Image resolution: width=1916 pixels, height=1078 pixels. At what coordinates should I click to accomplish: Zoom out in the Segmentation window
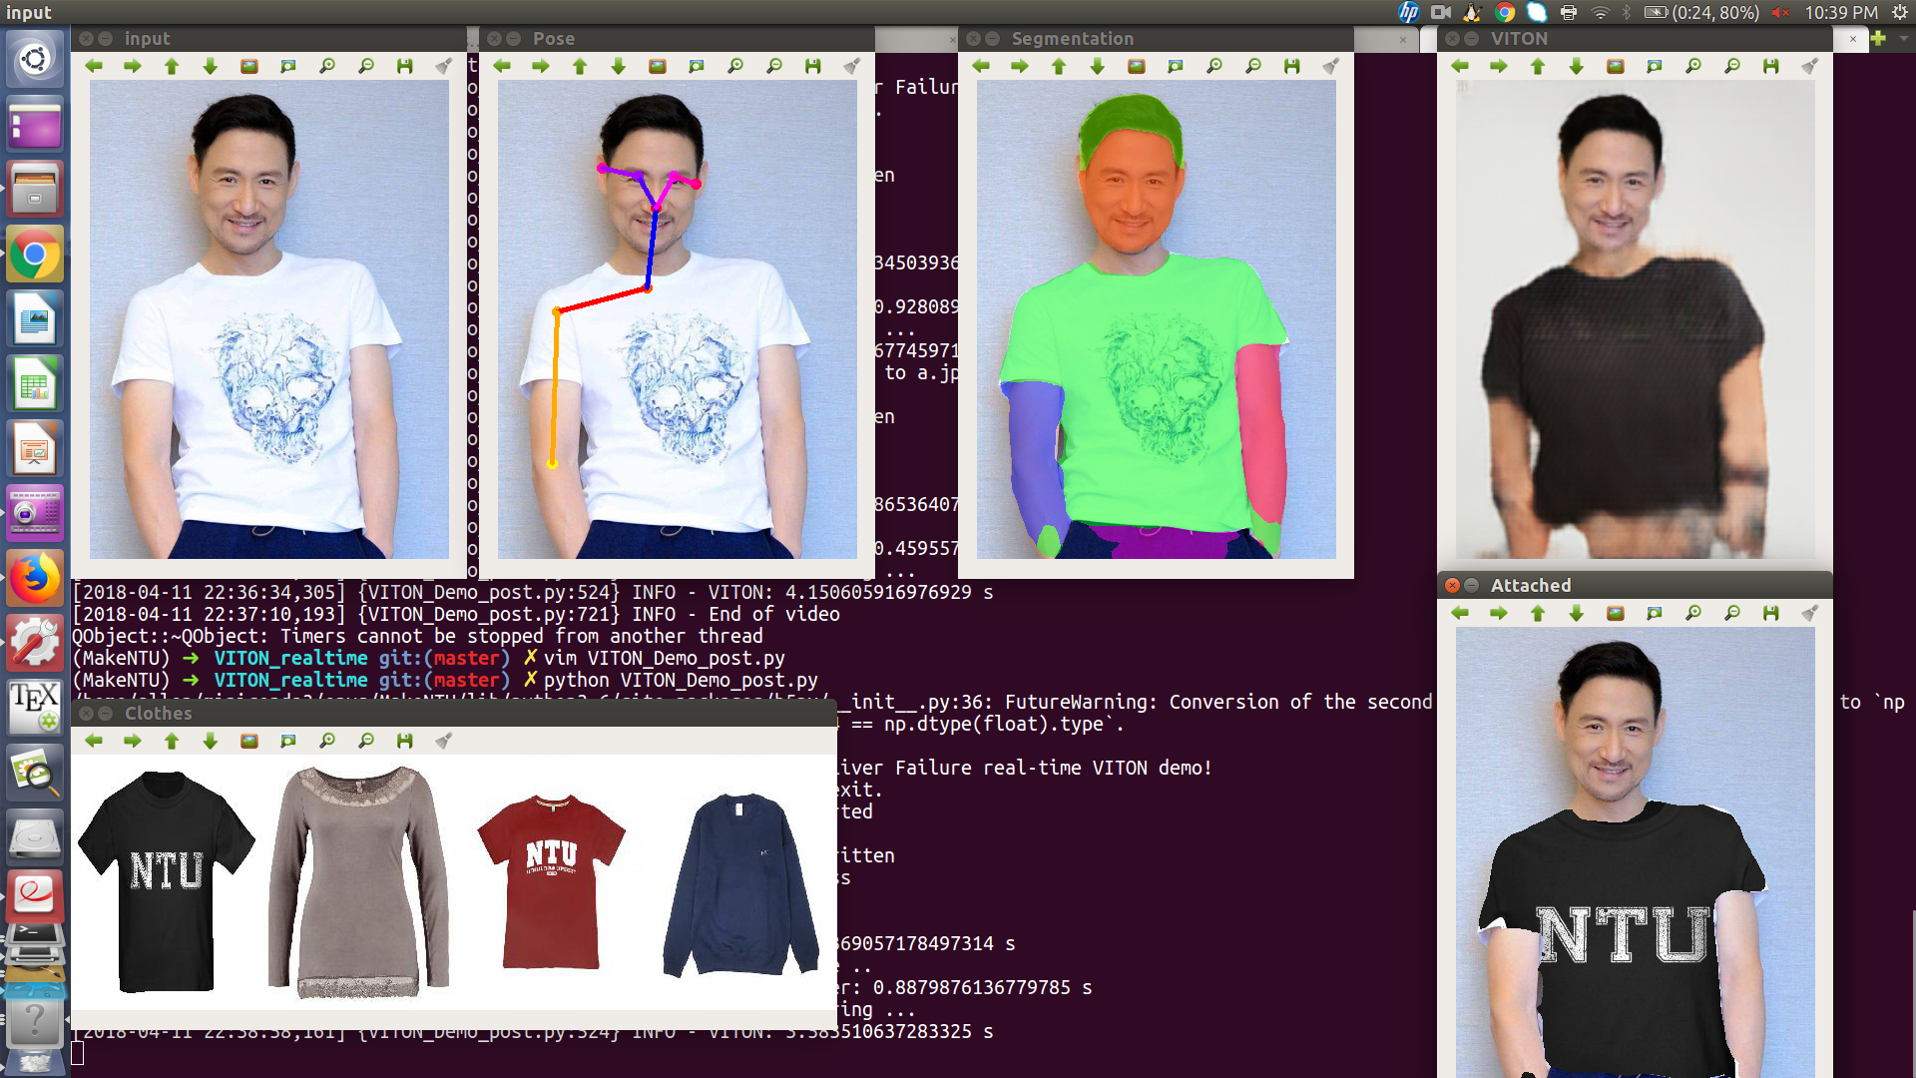point(1253,66)
